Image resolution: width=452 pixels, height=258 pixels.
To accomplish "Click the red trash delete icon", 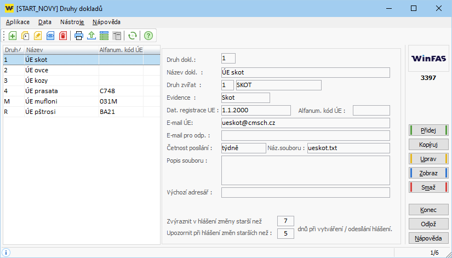I will tap(63, 36).
